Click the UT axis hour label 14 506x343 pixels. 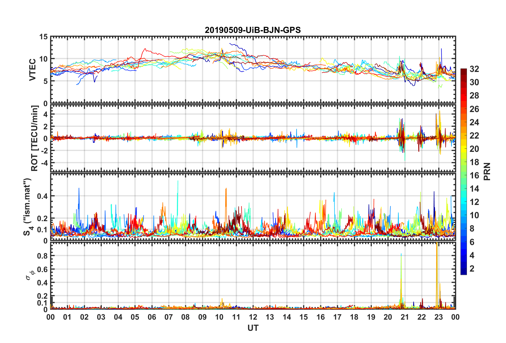(287, 317)
